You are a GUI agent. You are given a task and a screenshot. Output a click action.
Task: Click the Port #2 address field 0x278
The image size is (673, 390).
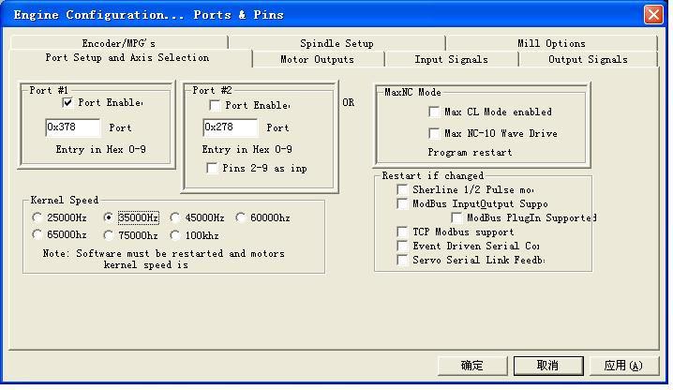[230, 127]
